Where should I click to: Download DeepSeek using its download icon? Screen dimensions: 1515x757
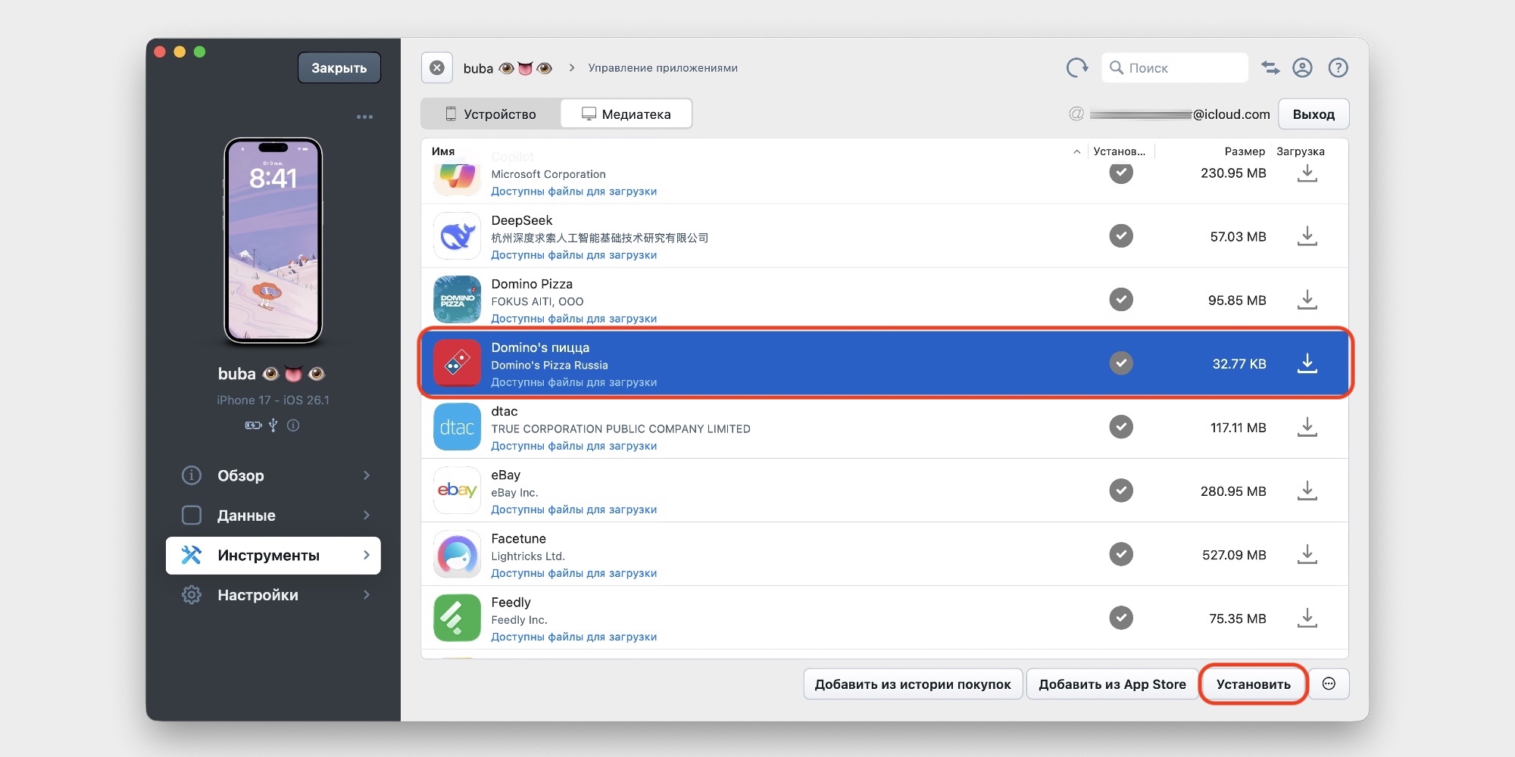point(1307,236)
